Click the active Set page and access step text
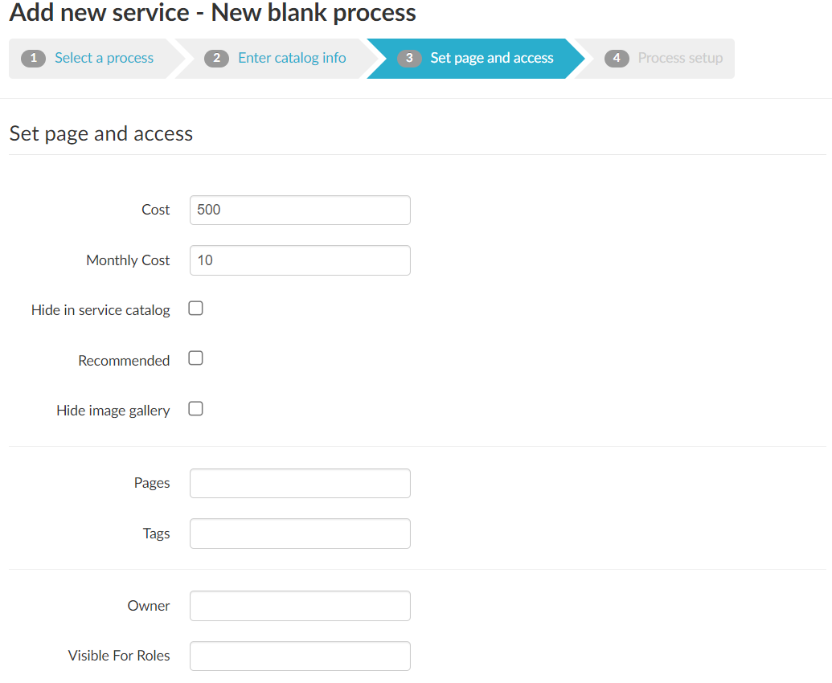The height and width of the screenshot is (683, 832). coord(492,58)
